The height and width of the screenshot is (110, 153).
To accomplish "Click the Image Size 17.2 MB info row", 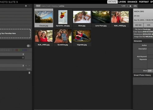I will pos(144,37).
